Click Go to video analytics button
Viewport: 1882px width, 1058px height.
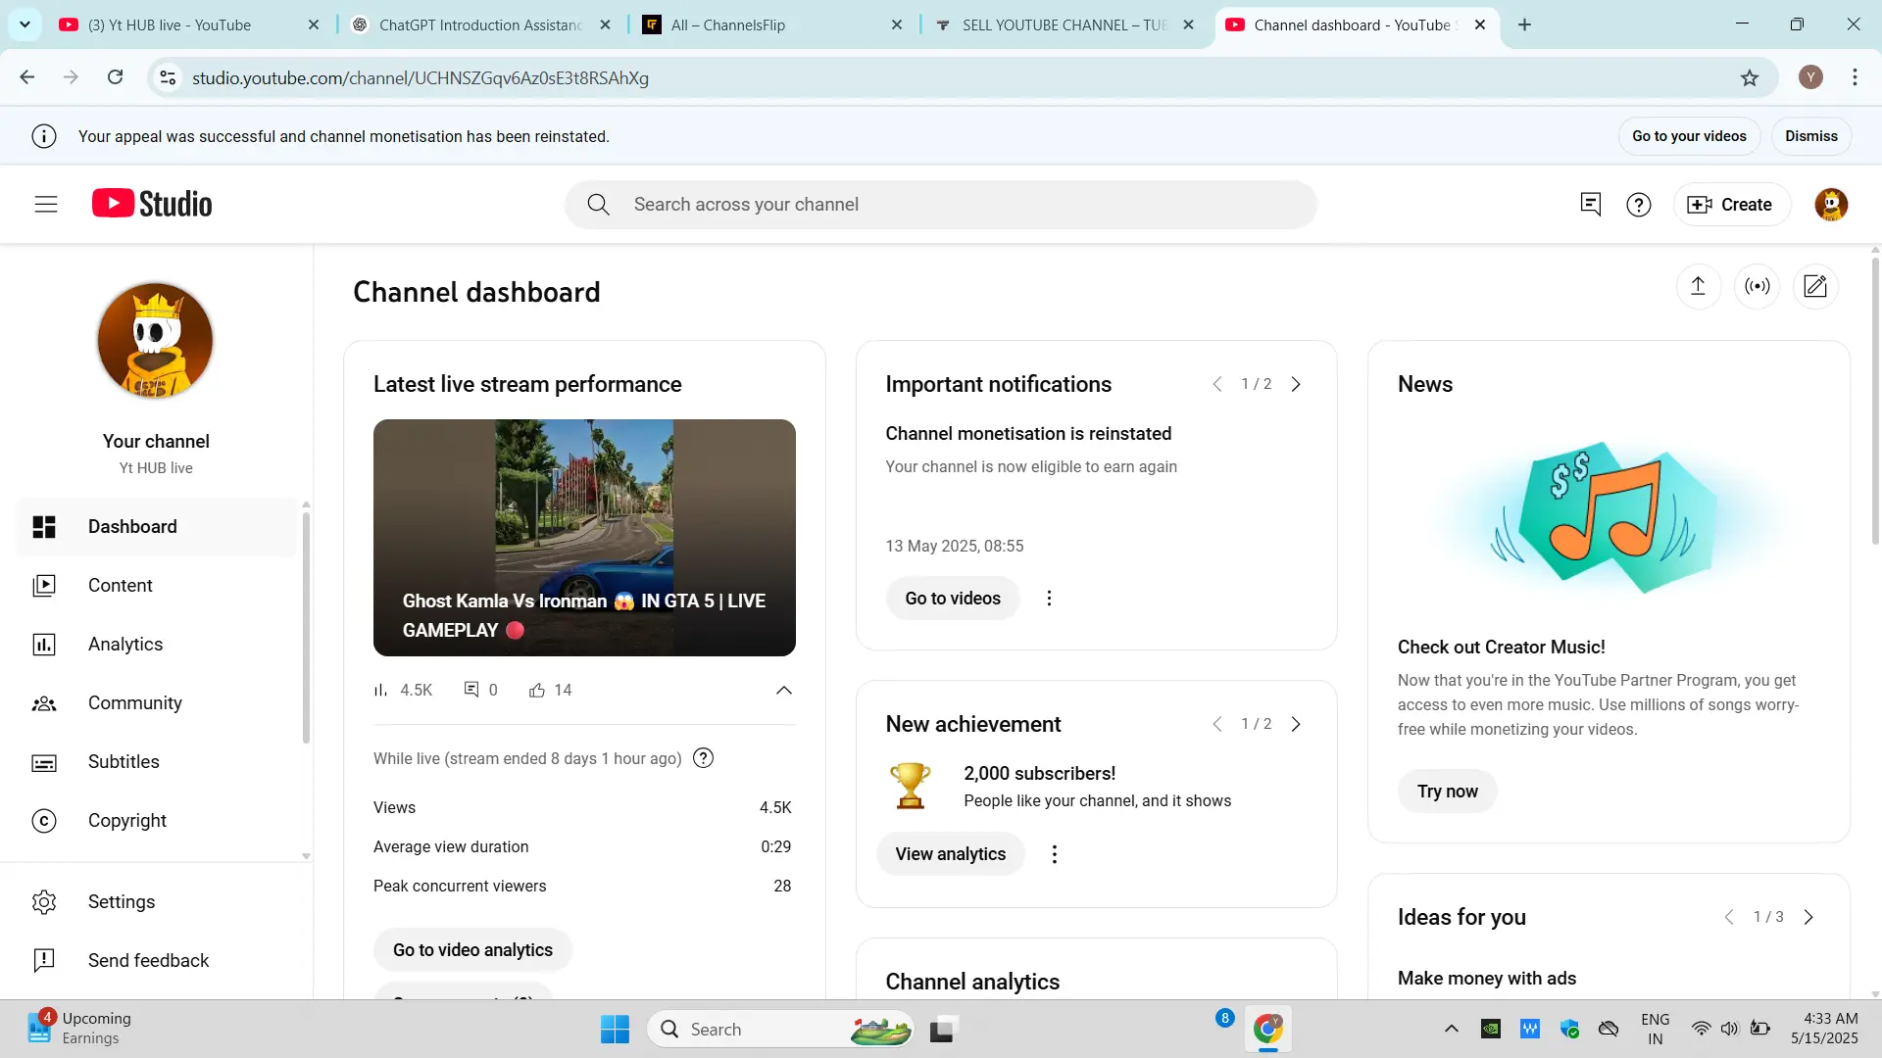(x=472, y=950)
